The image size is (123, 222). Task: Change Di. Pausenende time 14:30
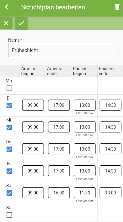click(110, 105)
